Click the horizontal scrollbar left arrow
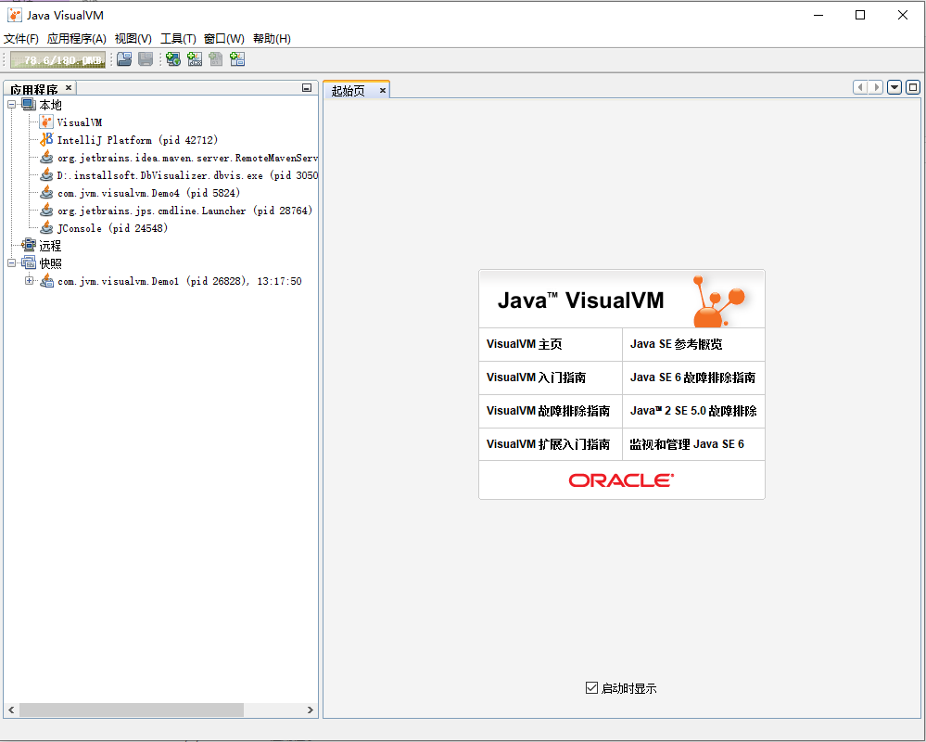Screen dimensions: 926x742 tap(11, 710)
